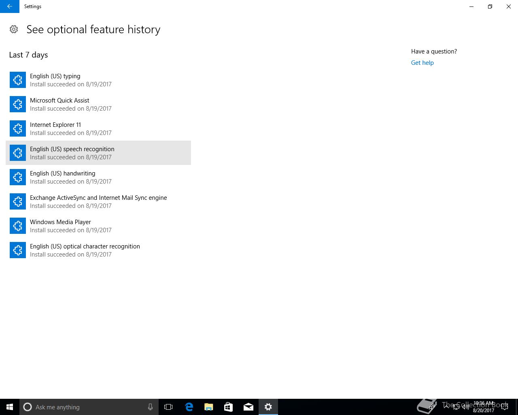
Task: Click the settings gear beside the page title
Action: 14,29
